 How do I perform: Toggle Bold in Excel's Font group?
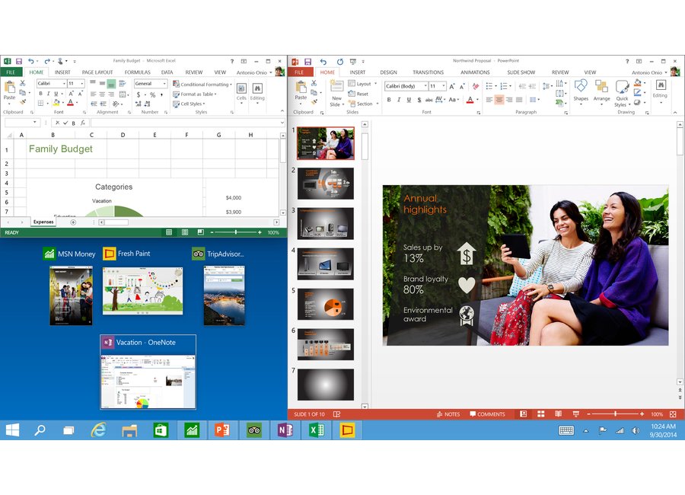click(40, 94)
